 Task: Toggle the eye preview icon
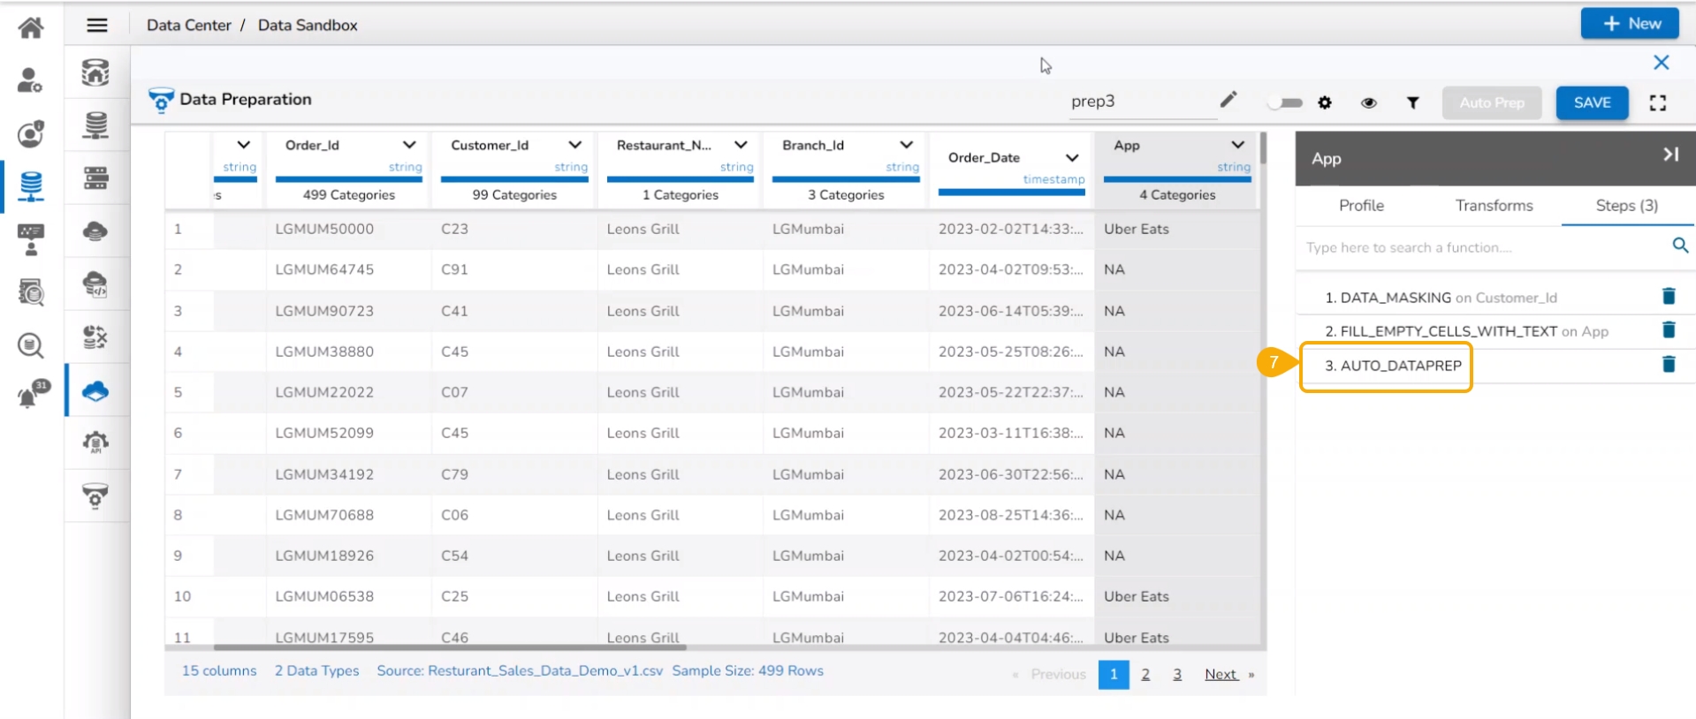coord(1368,102)
